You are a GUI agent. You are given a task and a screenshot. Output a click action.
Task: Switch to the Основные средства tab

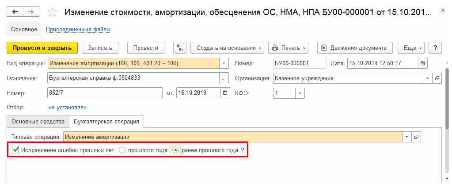pyautogui.click(x=38, y=122)
